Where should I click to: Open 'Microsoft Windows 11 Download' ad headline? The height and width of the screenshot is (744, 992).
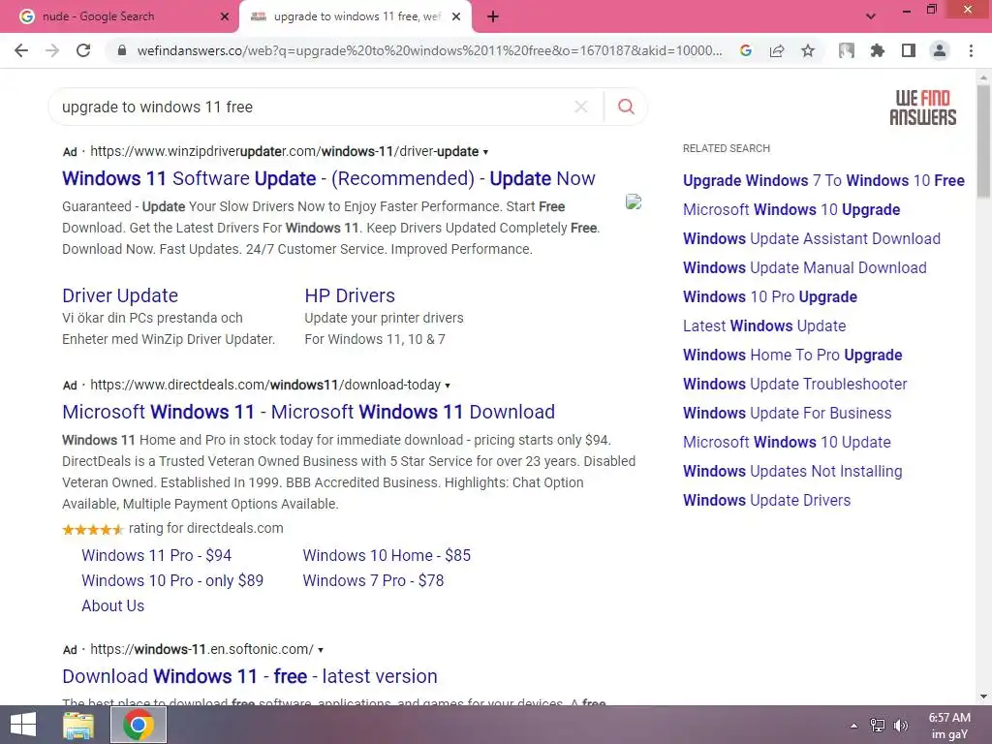[x=309, y=412]
